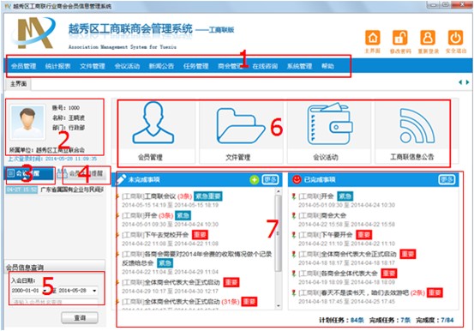
Task: Click the 查询 button
Action: pos(80,317)
